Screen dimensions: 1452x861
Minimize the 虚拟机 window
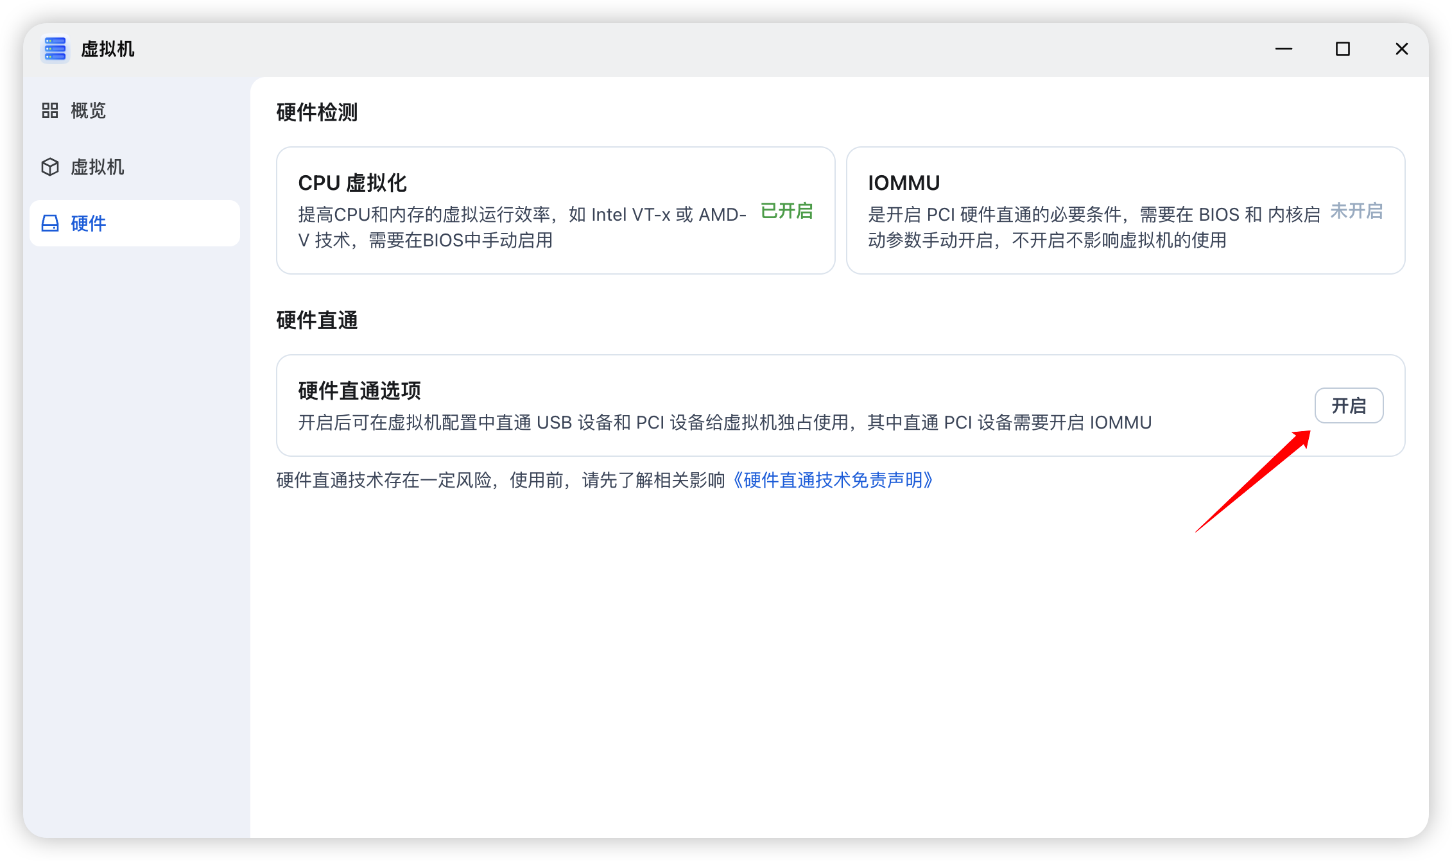pos(1284,49)
